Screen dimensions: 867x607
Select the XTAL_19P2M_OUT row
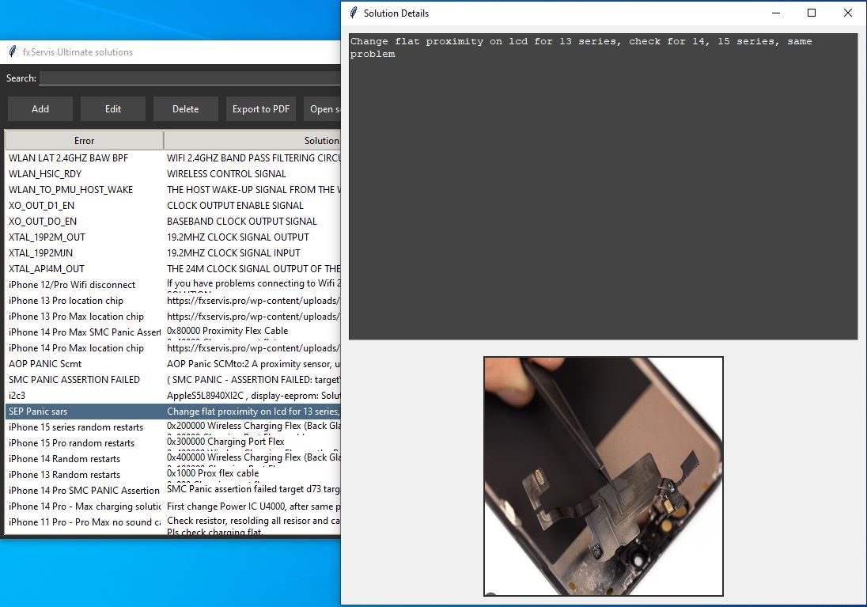coord(173,237)
